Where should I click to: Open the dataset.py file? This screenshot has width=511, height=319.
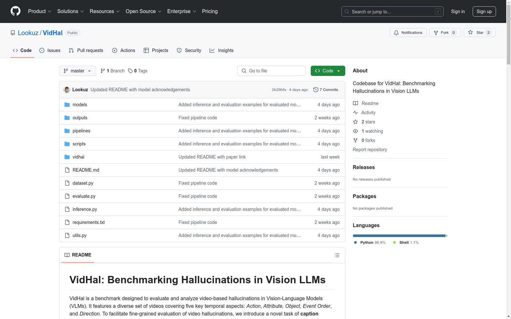[83, 183]
